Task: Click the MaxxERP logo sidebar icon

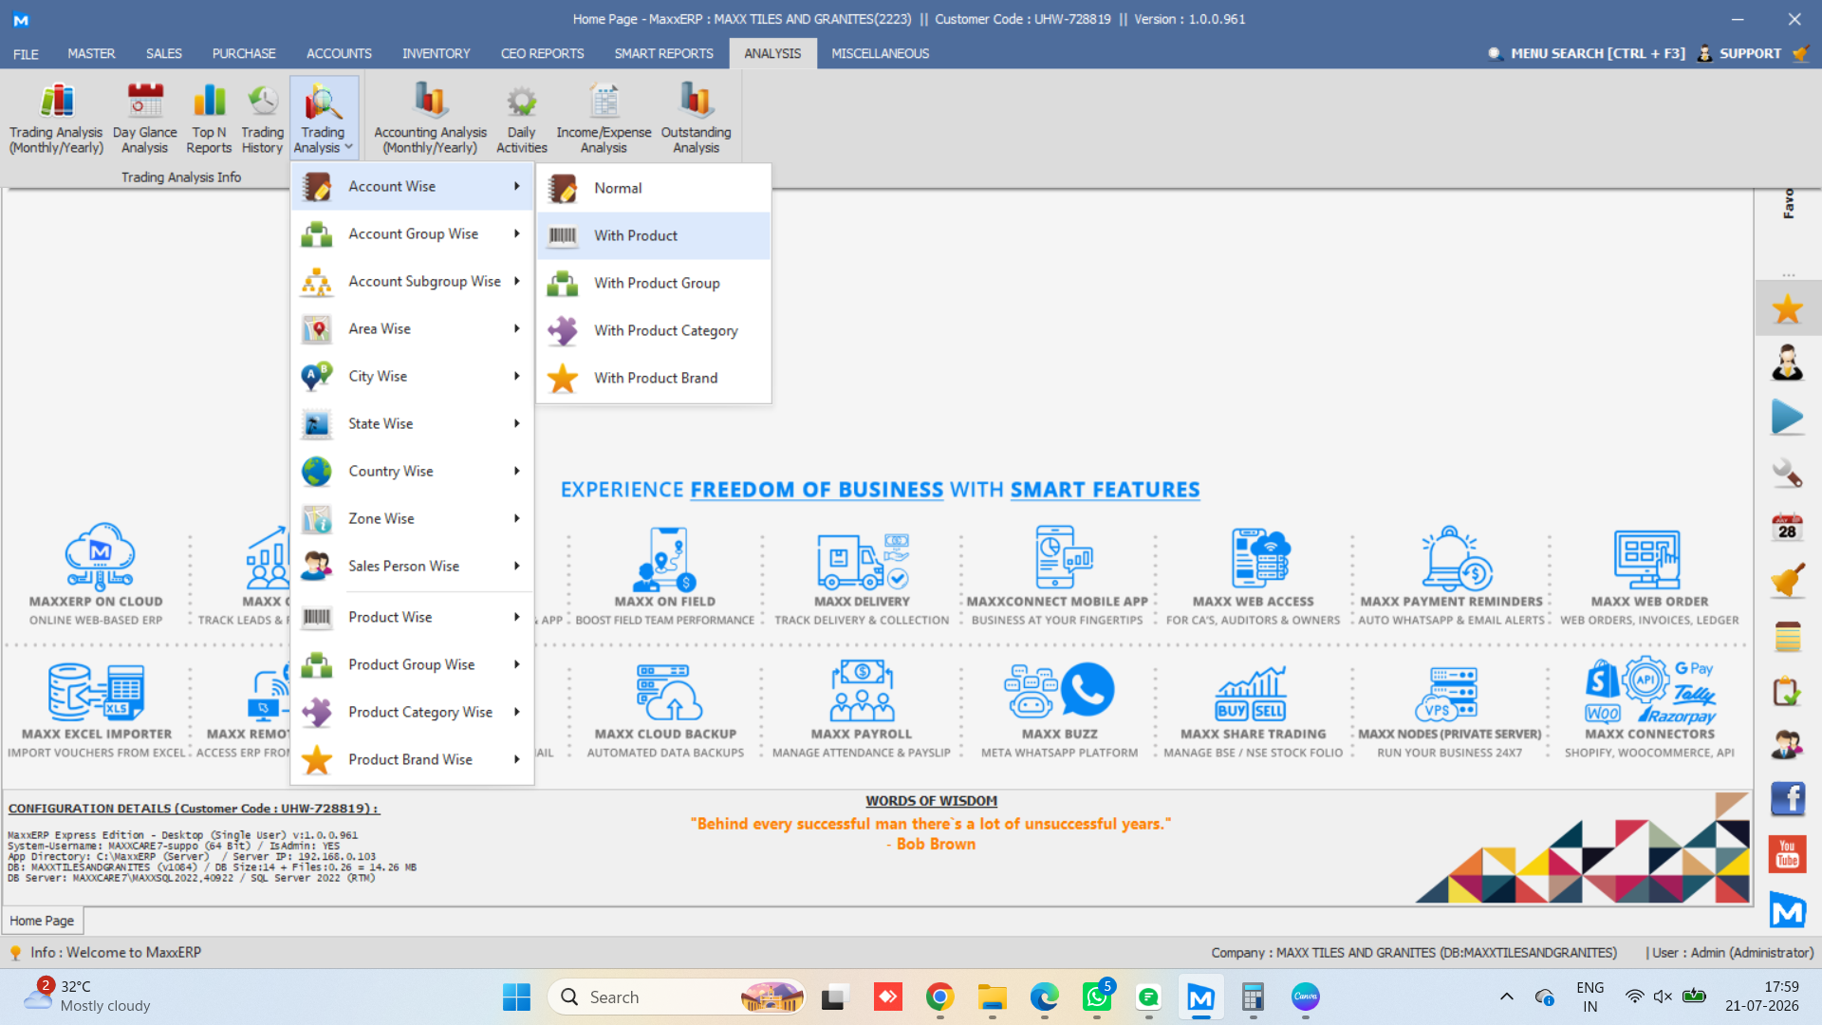Action: (1787, 911)
